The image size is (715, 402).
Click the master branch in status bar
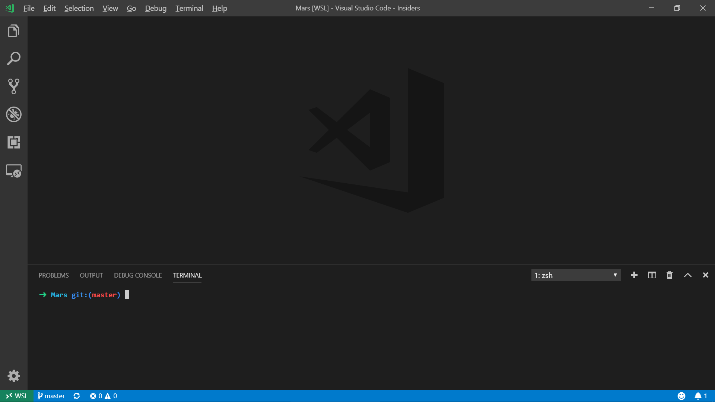click(51, 396)
